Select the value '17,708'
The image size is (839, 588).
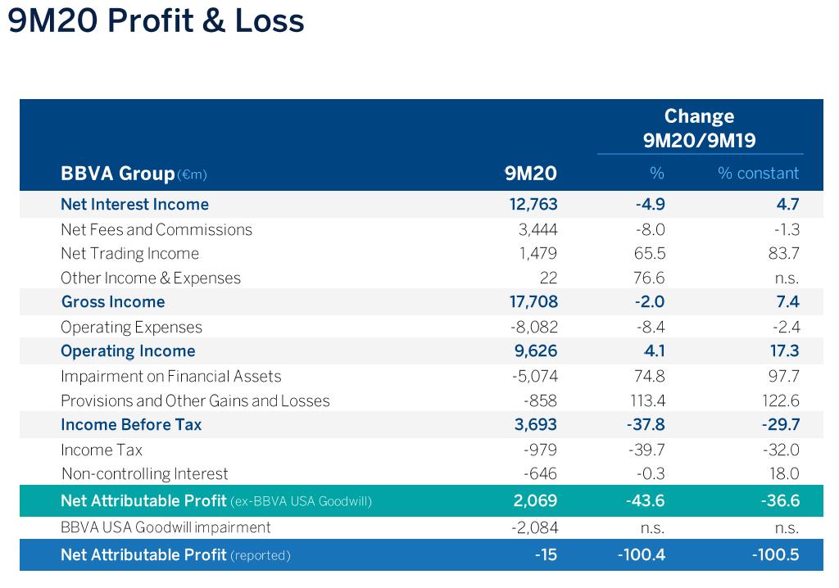point(533,301)
